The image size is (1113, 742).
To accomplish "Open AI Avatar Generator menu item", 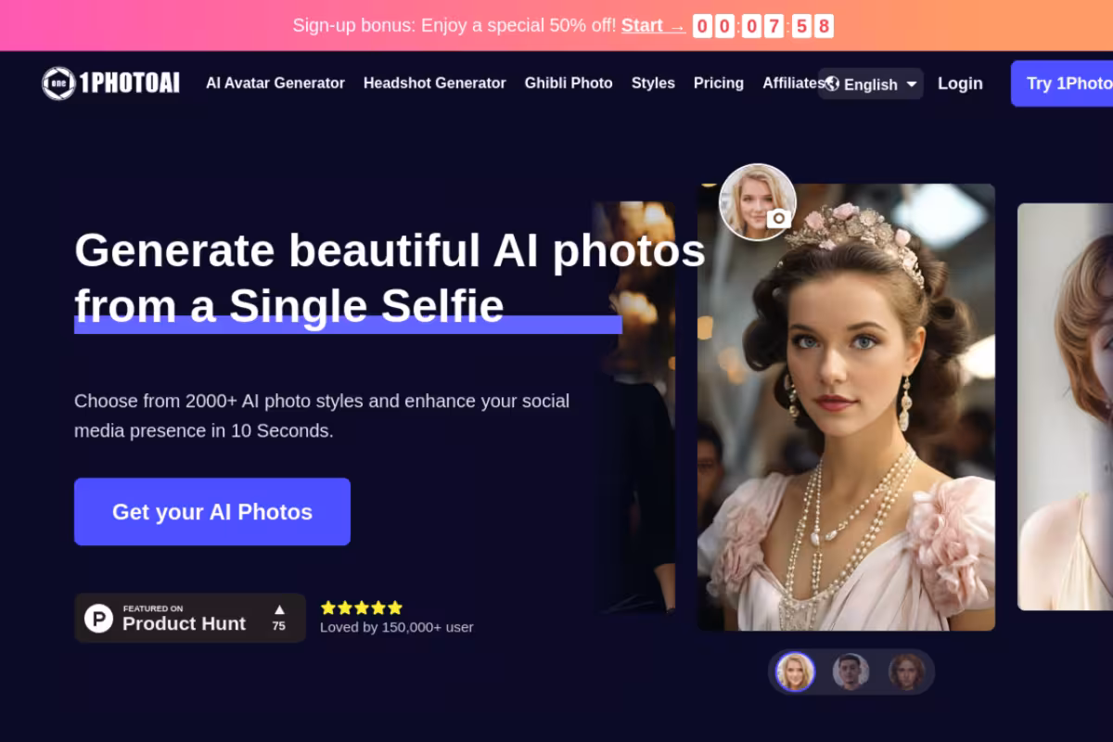I will (275, 83).
